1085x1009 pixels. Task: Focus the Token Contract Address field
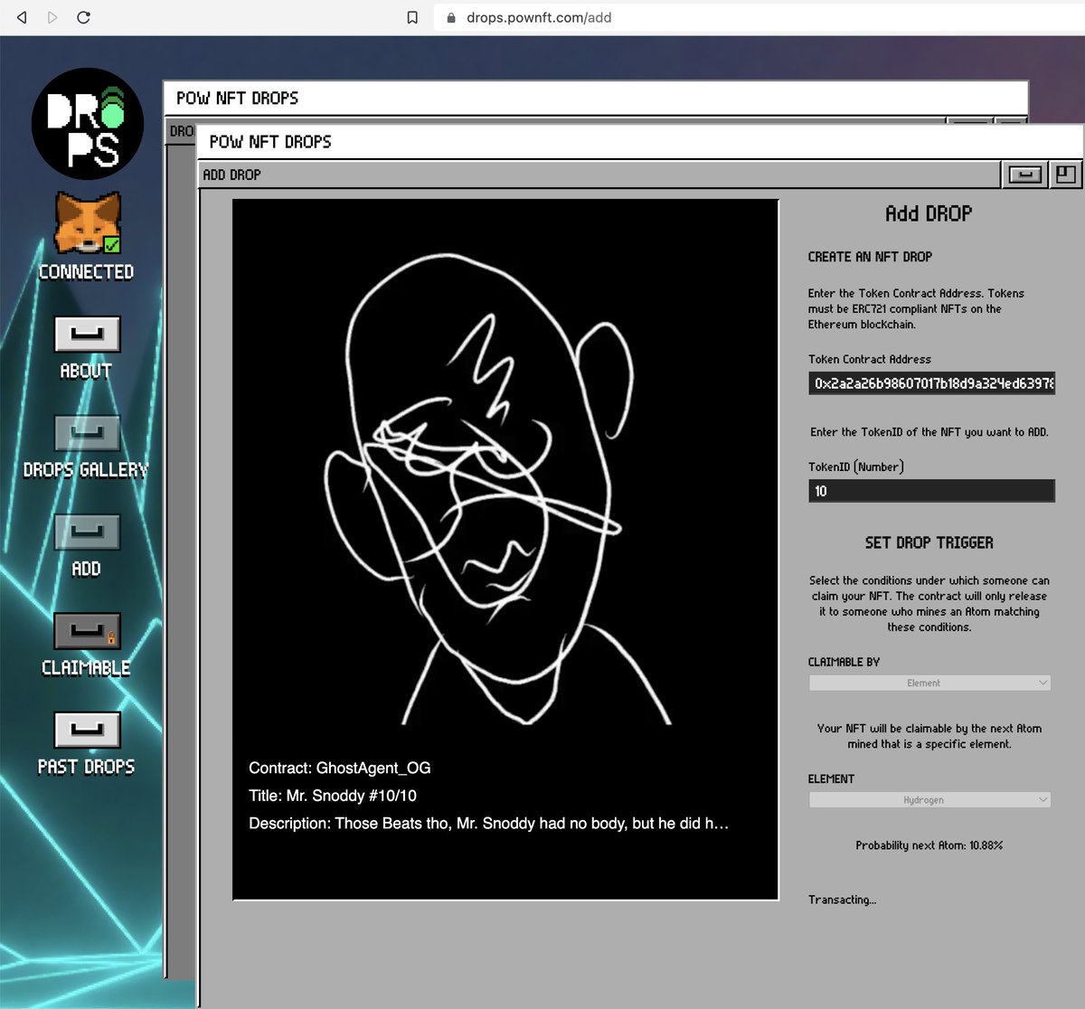931,383
